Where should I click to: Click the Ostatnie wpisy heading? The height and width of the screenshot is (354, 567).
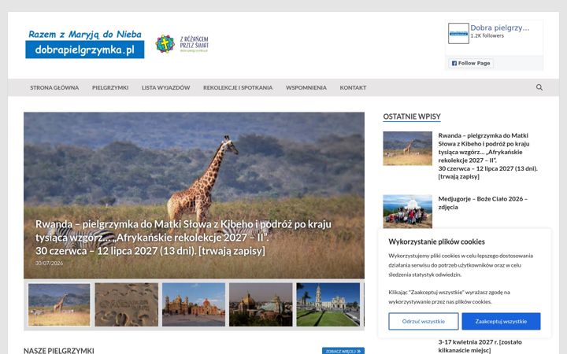point(412,116)
